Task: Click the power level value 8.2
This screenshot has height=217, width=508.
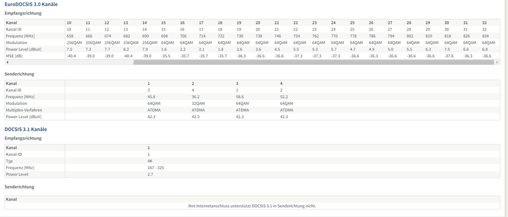Action: (x=126, y=49)
